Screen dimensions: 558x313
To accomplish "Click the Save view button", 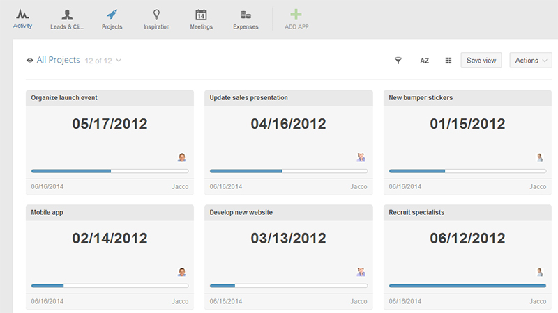I will pos(481,61).
